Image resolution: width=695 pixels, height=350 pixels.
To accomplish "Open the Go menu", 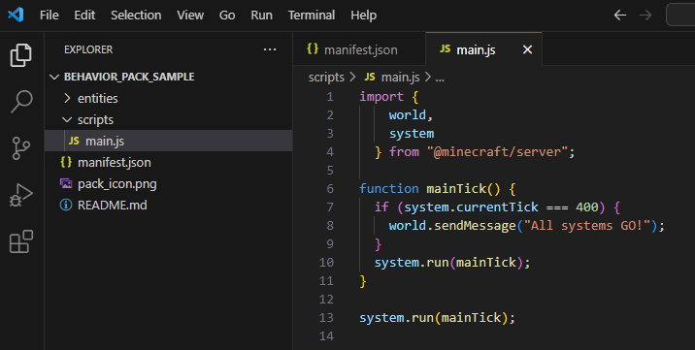I will tap(227, 16).
